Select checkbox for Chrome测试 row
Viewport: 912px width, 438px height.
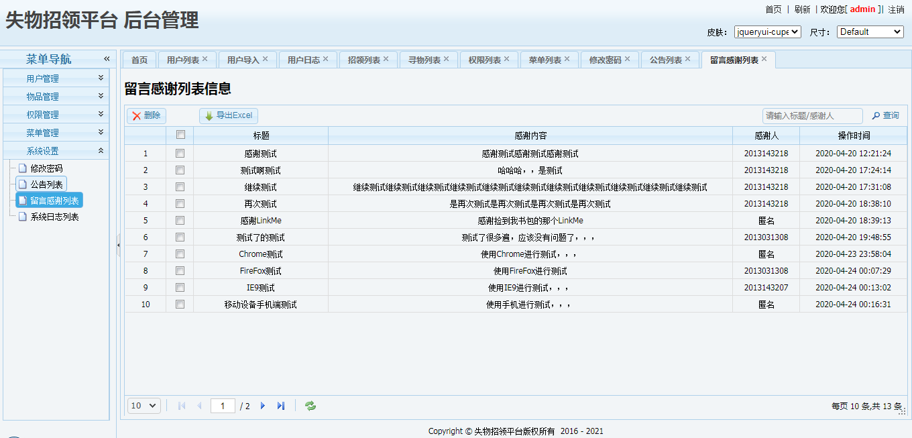coord(180,254)
